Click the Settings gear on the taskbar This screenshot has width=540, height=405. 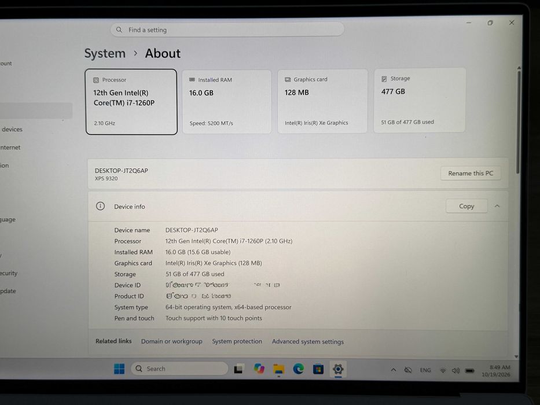pyautogui.click(x=338, y=369)
